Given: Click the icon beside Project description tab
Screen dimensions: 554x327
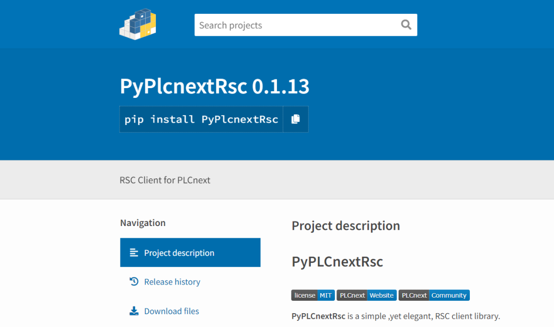Looking at the screenshot, I should click(134, 253).
